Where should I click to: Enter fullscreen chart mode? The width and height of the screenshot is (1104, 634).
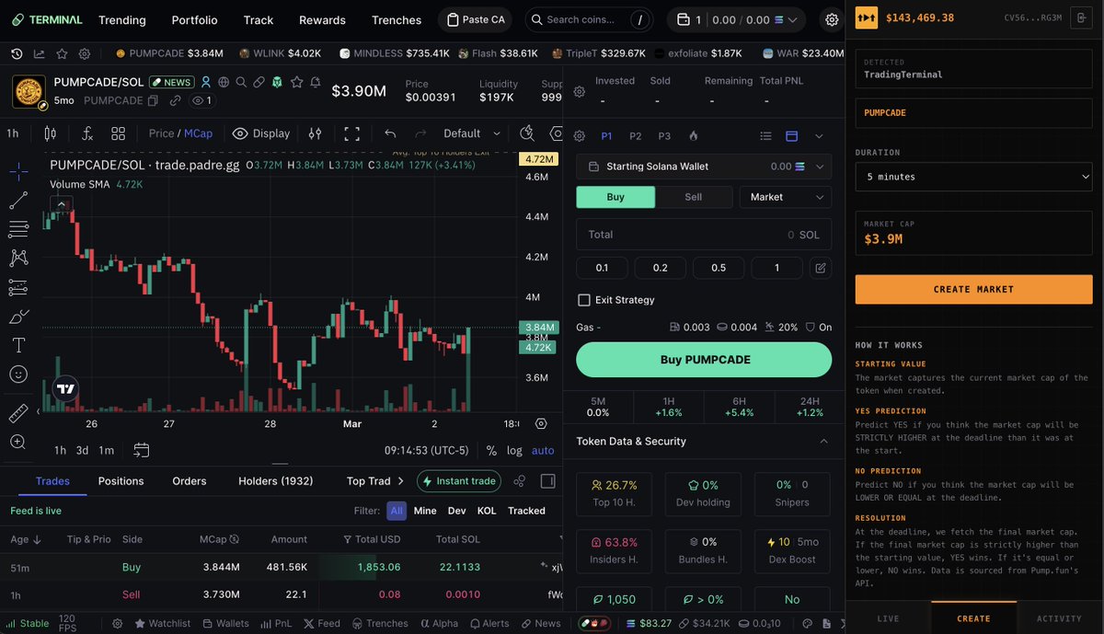tap(351, 133)
